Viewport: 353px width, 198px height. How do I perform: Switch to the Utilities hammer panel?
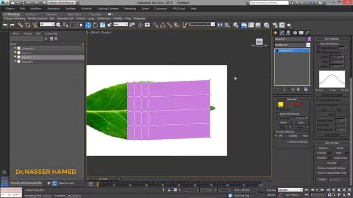[x=308, y=33]
